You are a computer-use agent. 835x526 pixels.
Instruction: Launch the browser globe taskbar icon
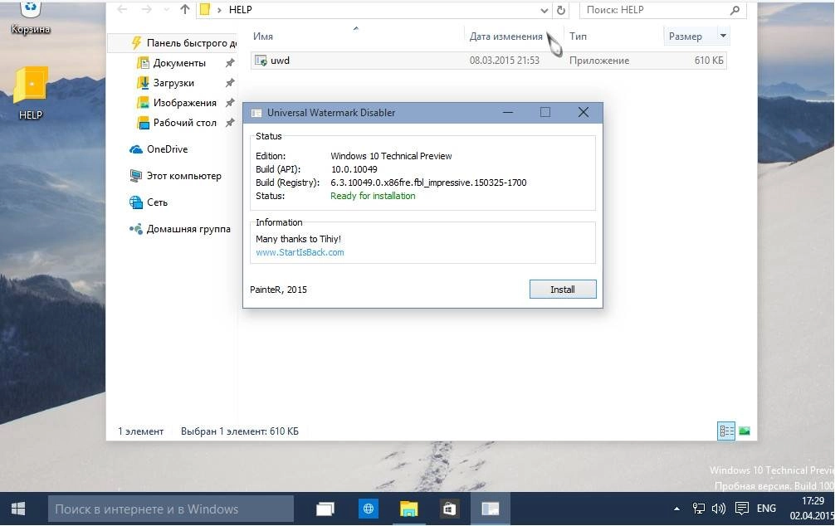[368, 509]
